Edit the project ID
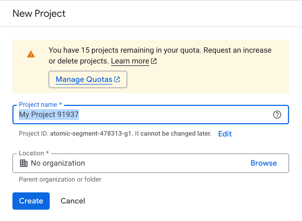This screenshot has width=302, height=221. pos(225,134)
